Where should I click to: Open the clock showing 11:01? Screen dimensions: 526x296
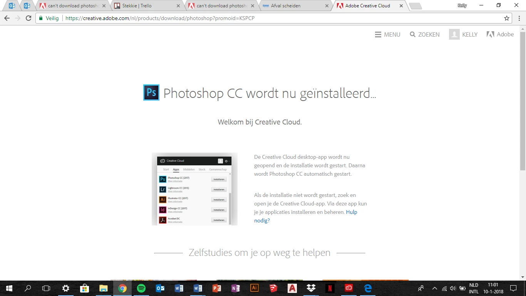coord(493,288)
